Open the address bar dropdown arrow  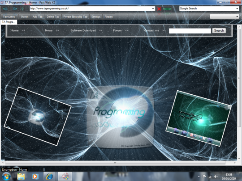click(x=153, y=8)
